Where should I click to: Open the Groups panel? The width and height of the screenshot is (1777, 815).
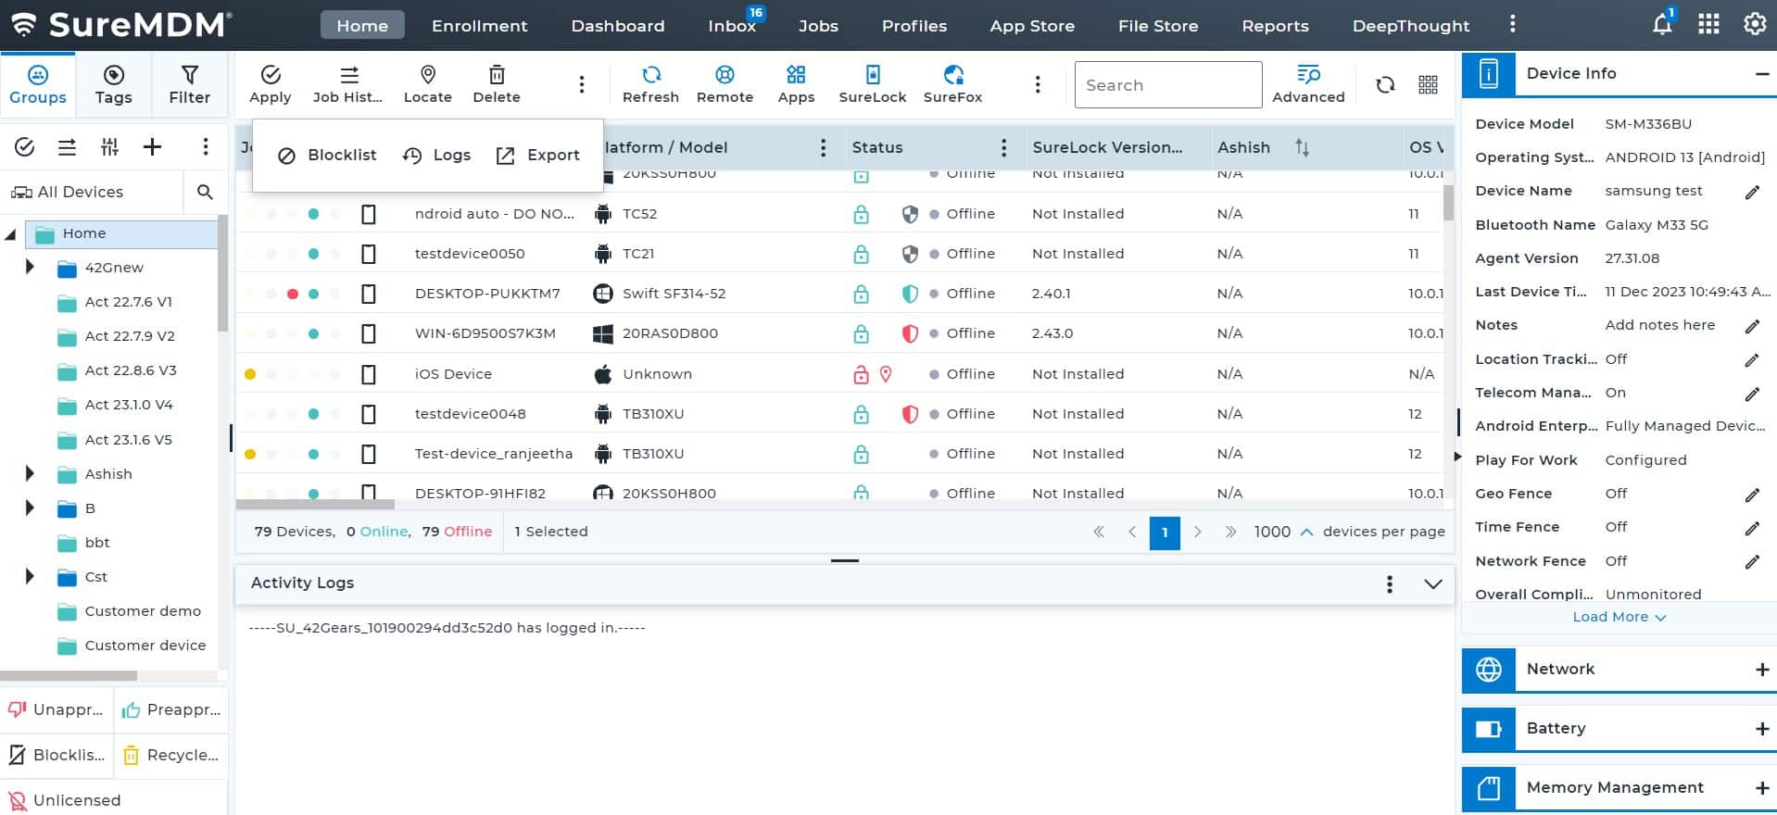click(38, 84)
